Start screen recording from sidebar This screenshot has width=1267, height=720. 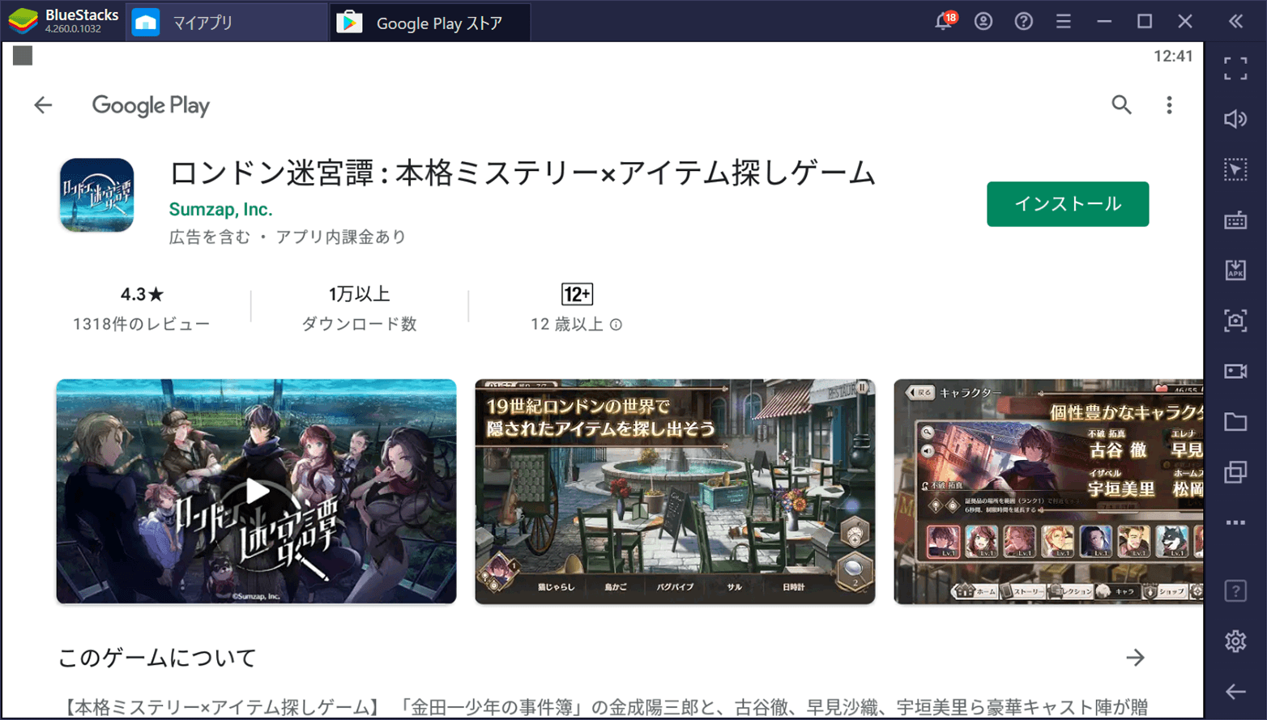tap(1235, 371)
